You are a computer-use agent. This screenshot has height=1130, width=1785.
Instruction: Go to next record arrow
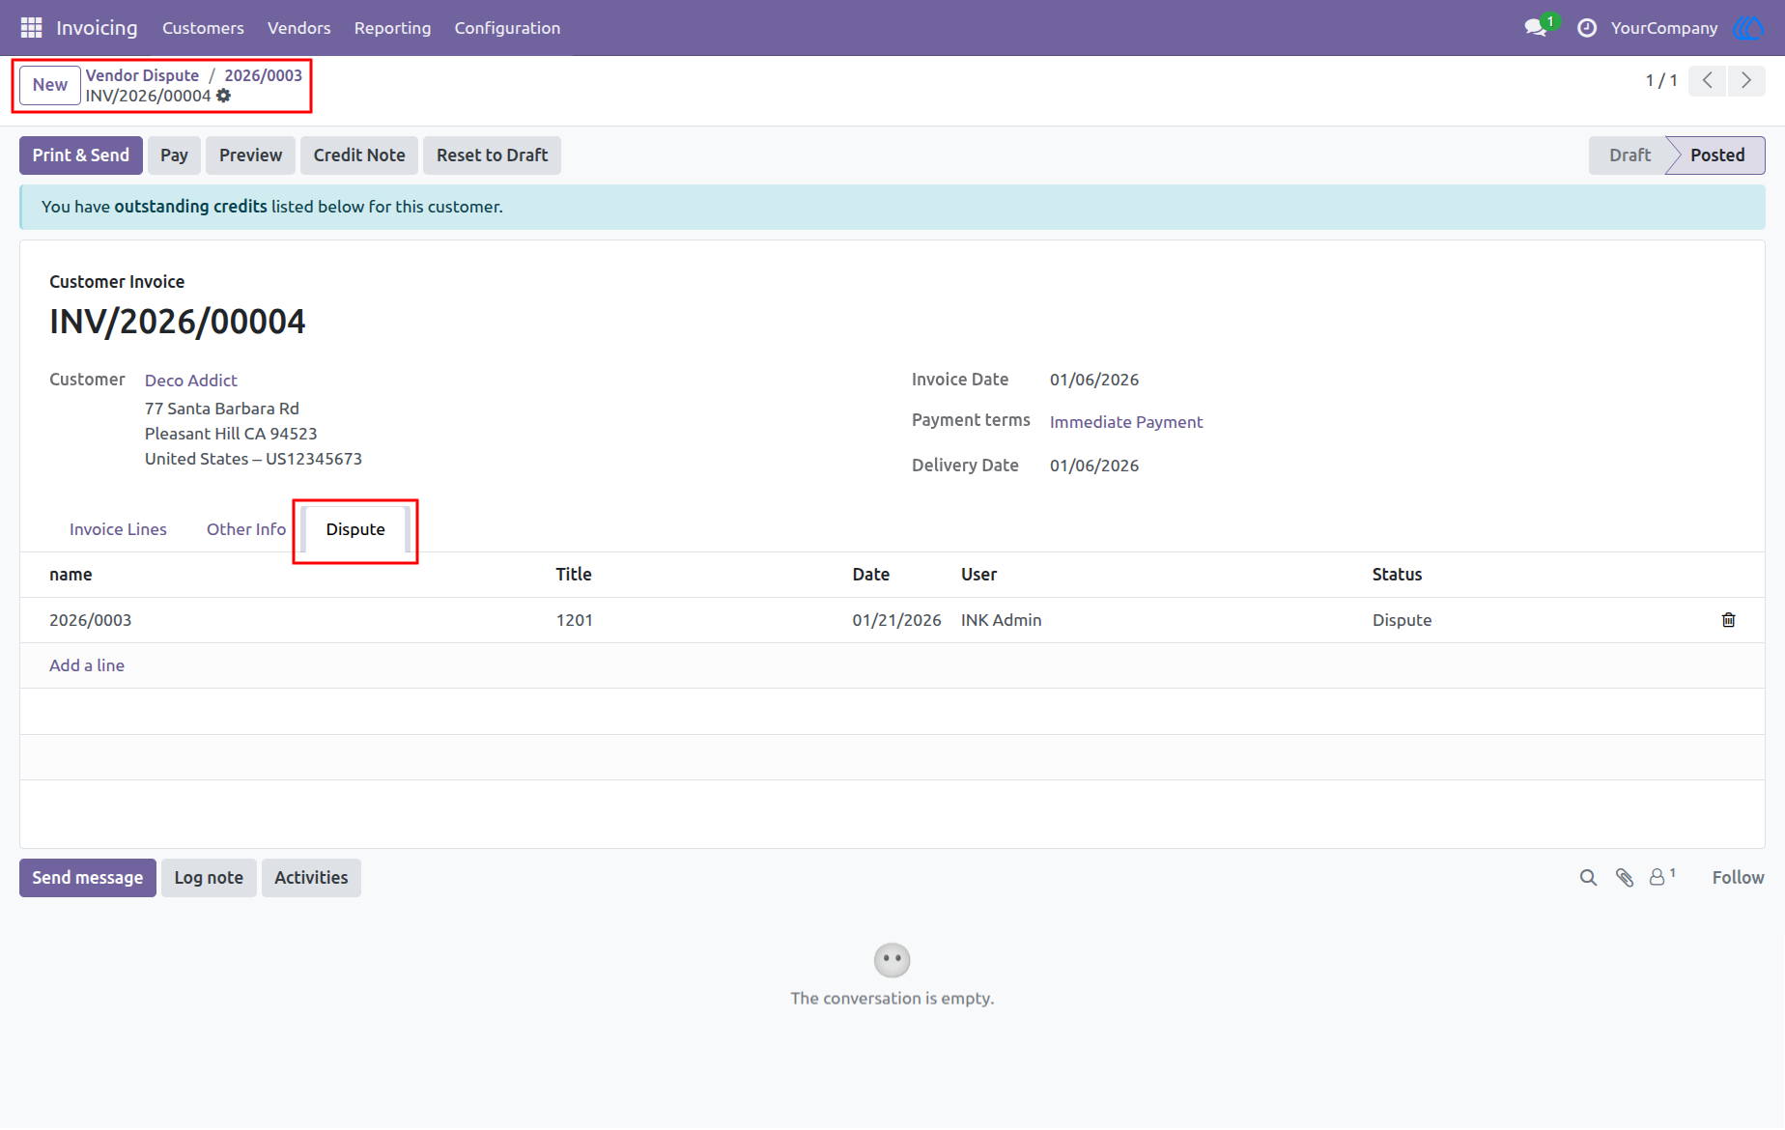coord(1746,80)
